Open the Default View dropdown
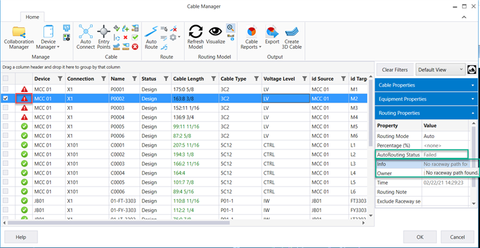The height and width of the screenshot is (248, 480). tap(441, 70)
